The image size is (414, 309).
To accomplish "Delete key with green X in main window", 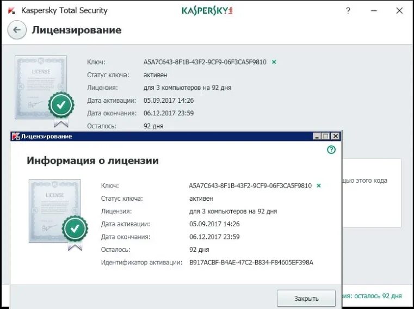I will point(274,62).
